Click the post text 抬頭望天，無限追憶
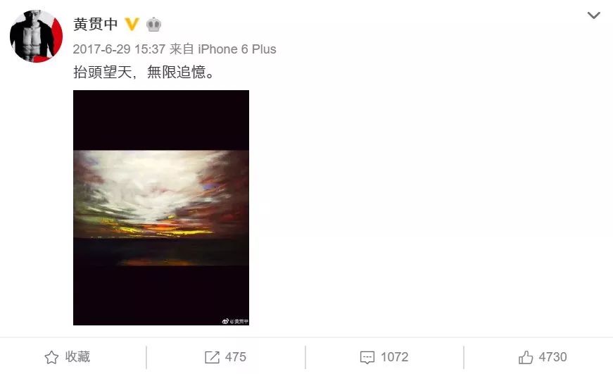The image size is (613, 374). 144,73
